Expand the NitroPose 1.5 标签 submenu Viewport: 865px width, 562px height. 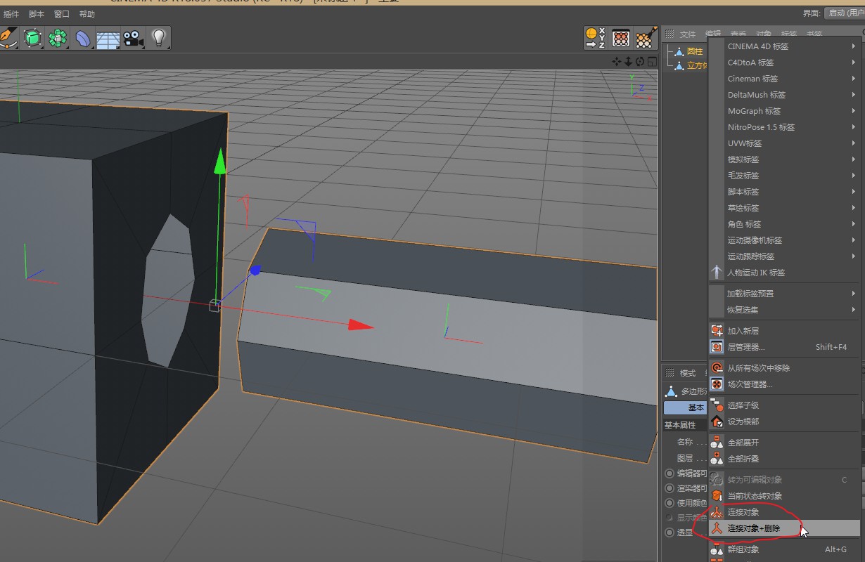tap(785, 127)
